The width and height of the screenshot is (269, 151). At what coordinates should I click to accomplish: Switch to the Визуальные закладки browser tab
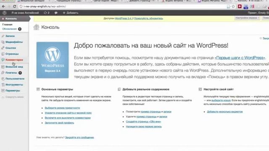pyautogui.click(x=33, y=1)
